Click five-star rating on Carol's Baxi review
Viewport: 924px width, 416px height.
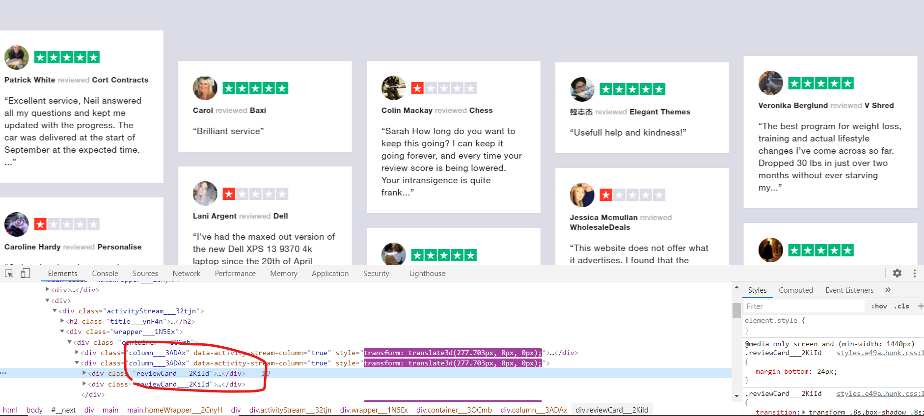(255, 88)
